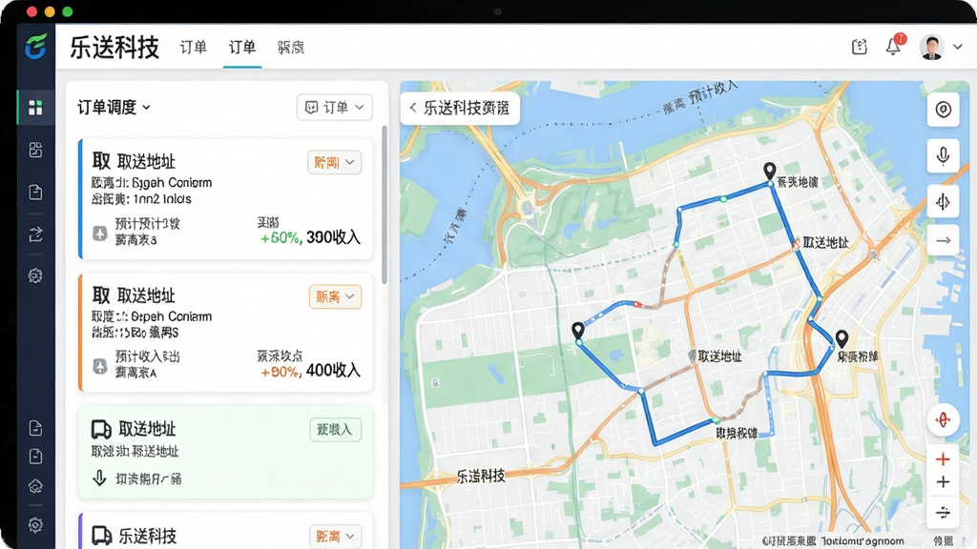This screenshot has width=977, height=549.
Task: Open the status dropdown on the 300收入 card
Action: point(335,162)
